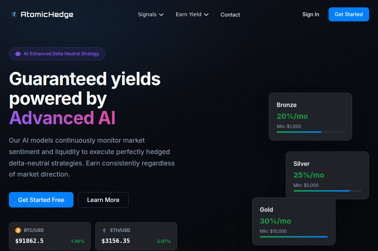Select the Ethereum icon on the ETH ticker
Viewport: 378px width, 251px height.
(104, 230)
